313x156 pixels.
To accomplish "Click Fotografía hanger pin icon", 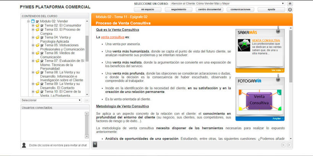I will (278, 78).
